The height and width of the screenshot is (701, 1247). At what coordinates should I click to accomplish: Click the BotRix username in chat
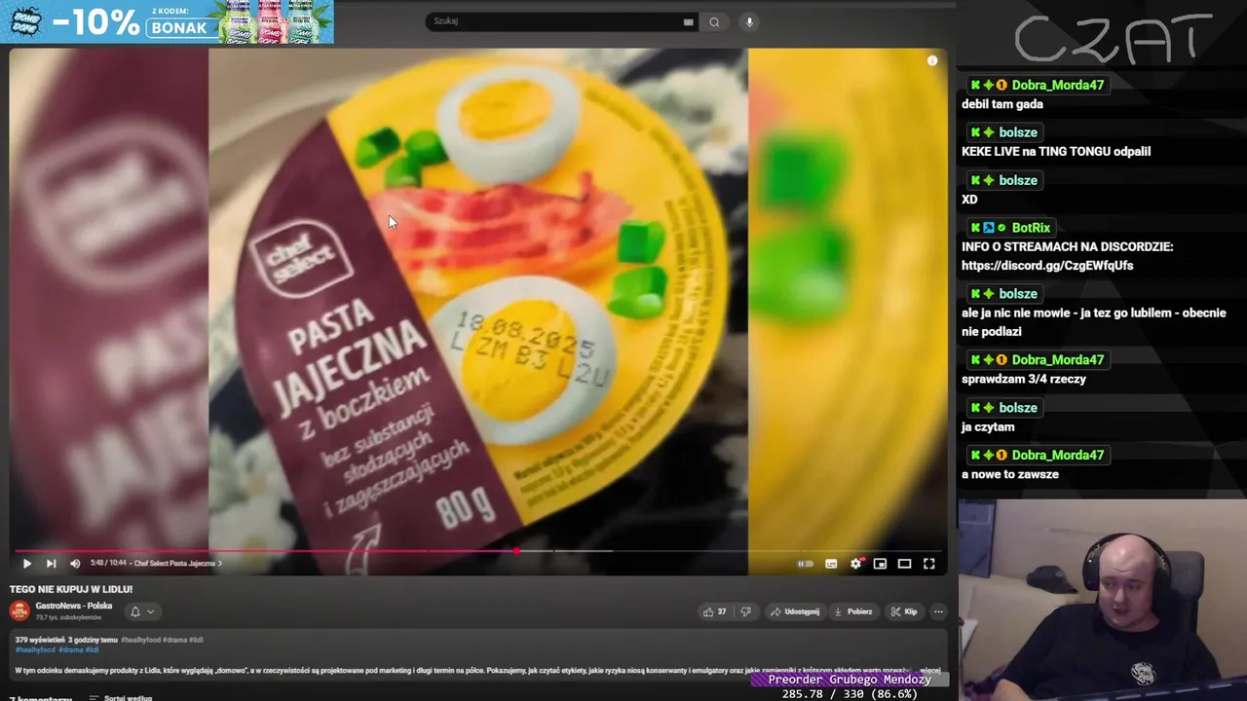tap(1031, 227)
